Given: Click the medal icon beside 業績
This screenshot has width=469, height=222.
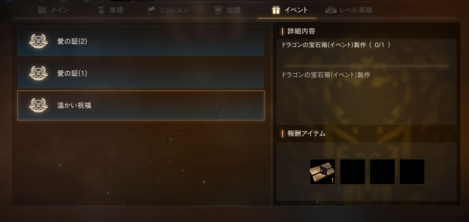Looking at the screenshot, I should pos(102,10).
